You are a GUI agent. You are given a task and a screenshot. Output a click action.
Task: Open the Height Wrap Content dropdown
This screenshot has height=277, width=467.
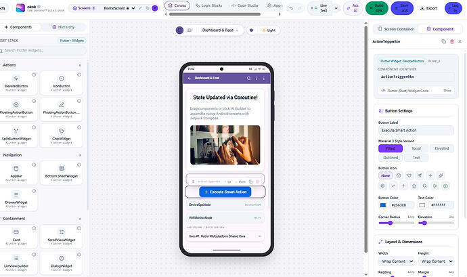(x=437, y=261)
